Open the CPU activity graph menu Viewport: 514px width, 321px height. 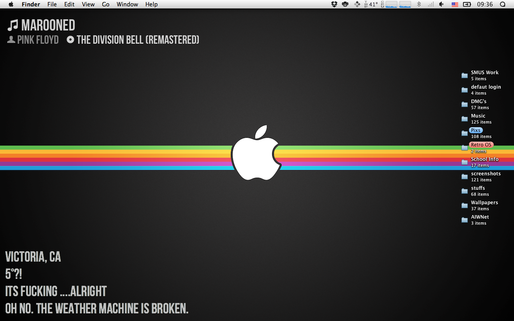click(396, 4)
